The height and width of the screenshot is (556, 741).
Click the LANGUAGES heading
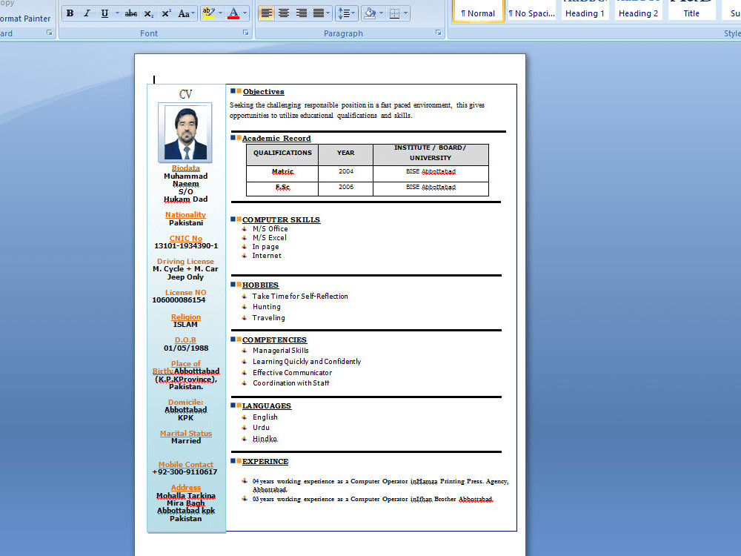pyautogui.click(x=267, y=406)
